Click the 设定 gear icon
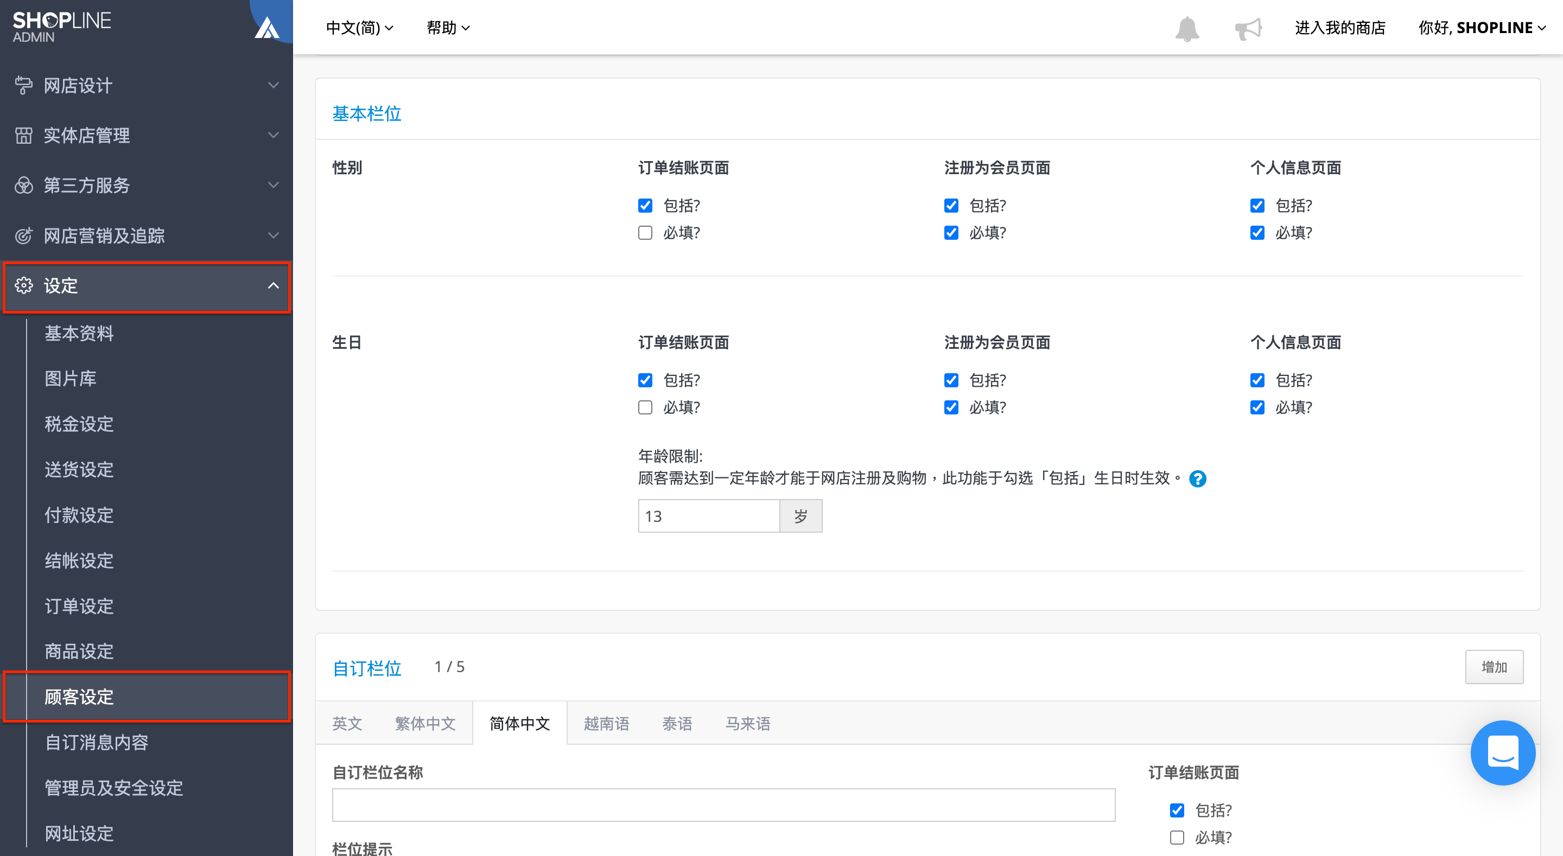 (x=23, y=285)
